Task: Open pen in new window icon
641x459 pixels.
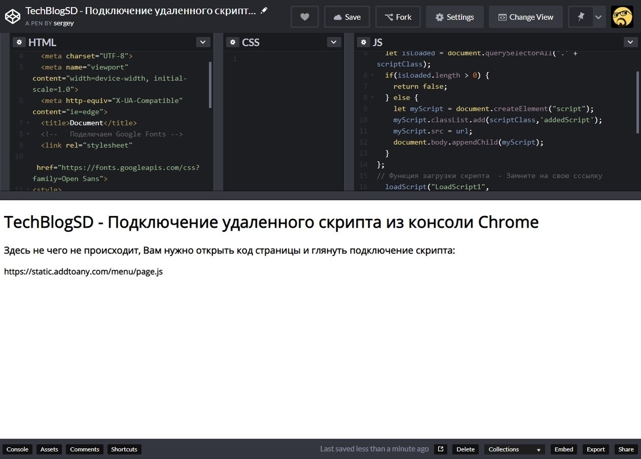Action: (x=441, y=449)
